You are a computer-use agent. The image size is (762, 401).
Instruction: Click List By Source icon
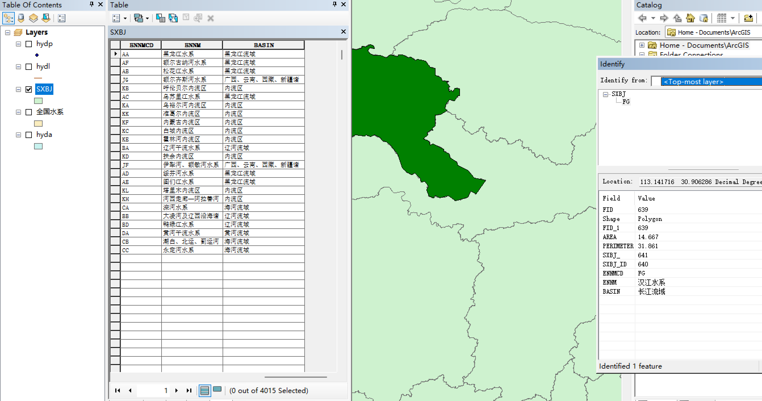(21, 18)
